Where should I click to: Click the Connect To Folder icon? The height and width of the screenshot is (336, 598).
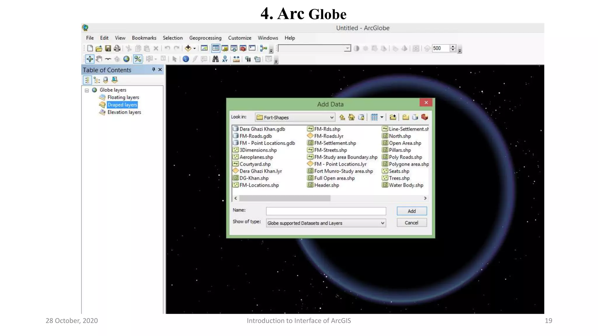[x=393, y=117]
